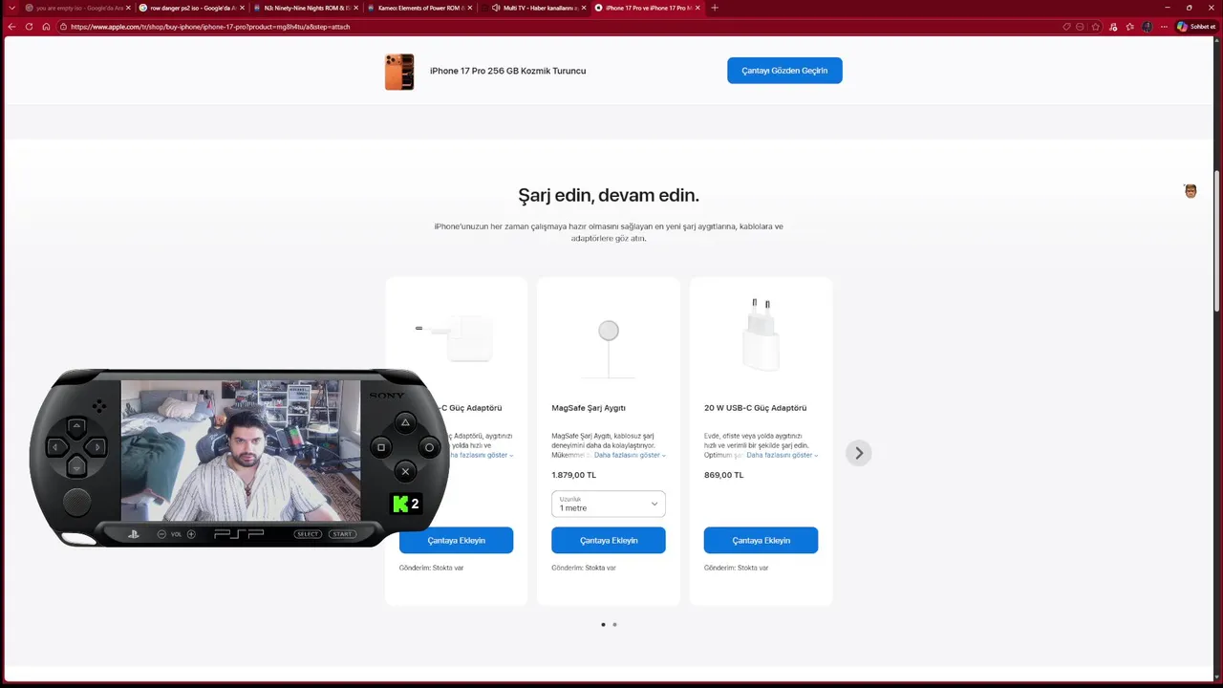Open the browser settings and more menu
Image resolution: width=1223 pixels, height=688 pixels.
coord(1165,27)
